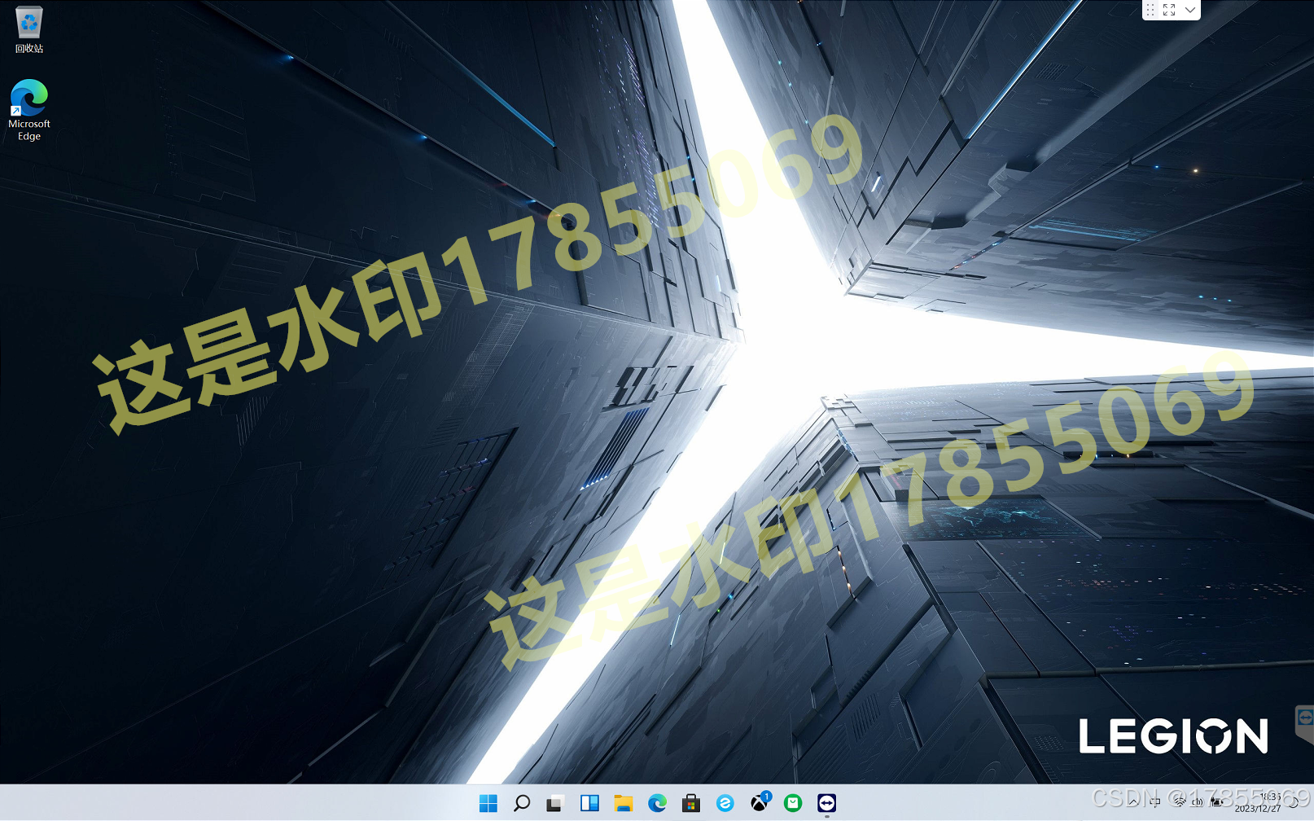The image size is (1314, 821).
Task: Open Task View on the taskbar
Action: click(x=555, y=803)
